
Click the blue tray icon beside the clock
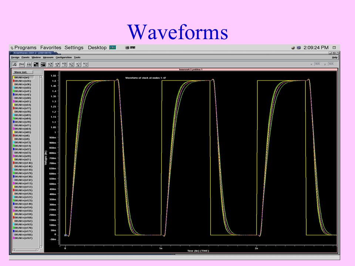(x=299, y=48)
